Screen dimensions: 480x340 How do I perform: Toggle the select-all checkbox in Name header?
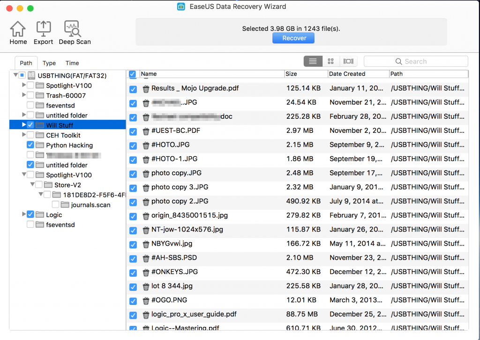(133, 74)
